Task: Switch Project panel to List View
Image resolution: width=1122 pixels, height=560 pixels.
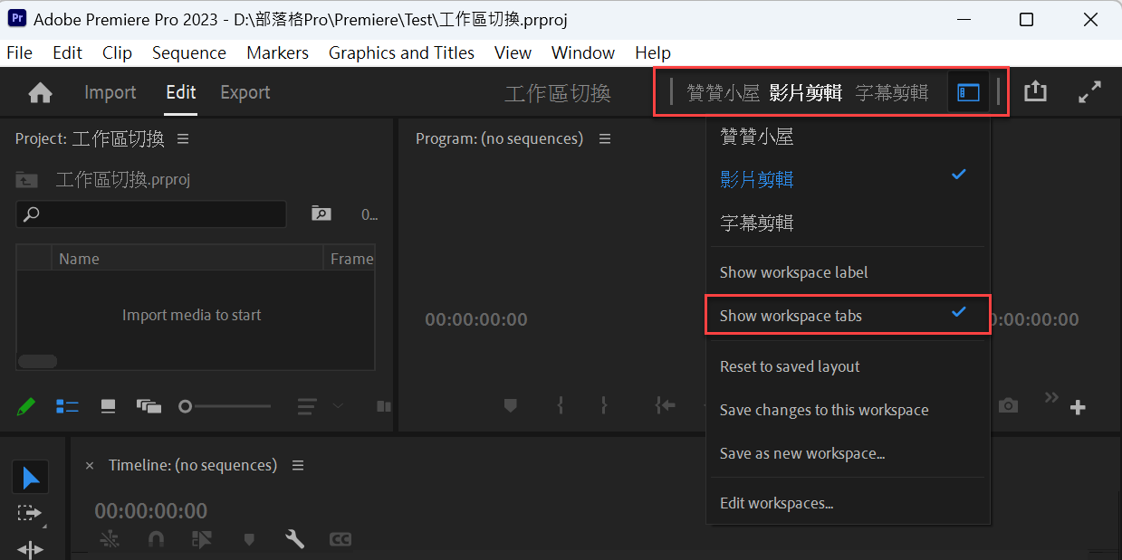Action: 67,407
